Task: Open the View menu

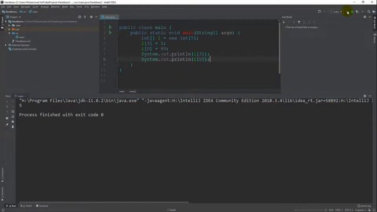Action: point(16,6)
